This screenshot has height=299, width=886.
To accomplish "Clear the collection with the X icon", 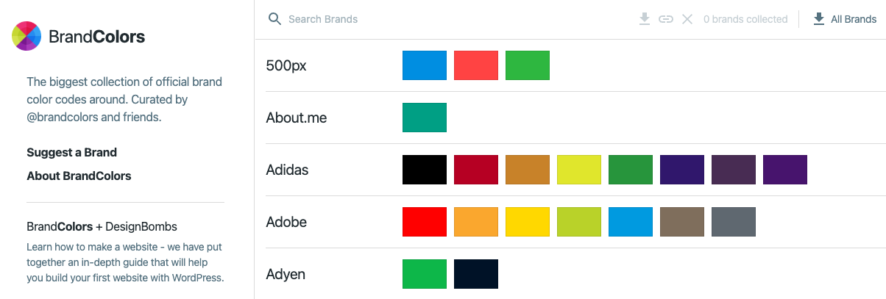I will (x=687, y=19).
